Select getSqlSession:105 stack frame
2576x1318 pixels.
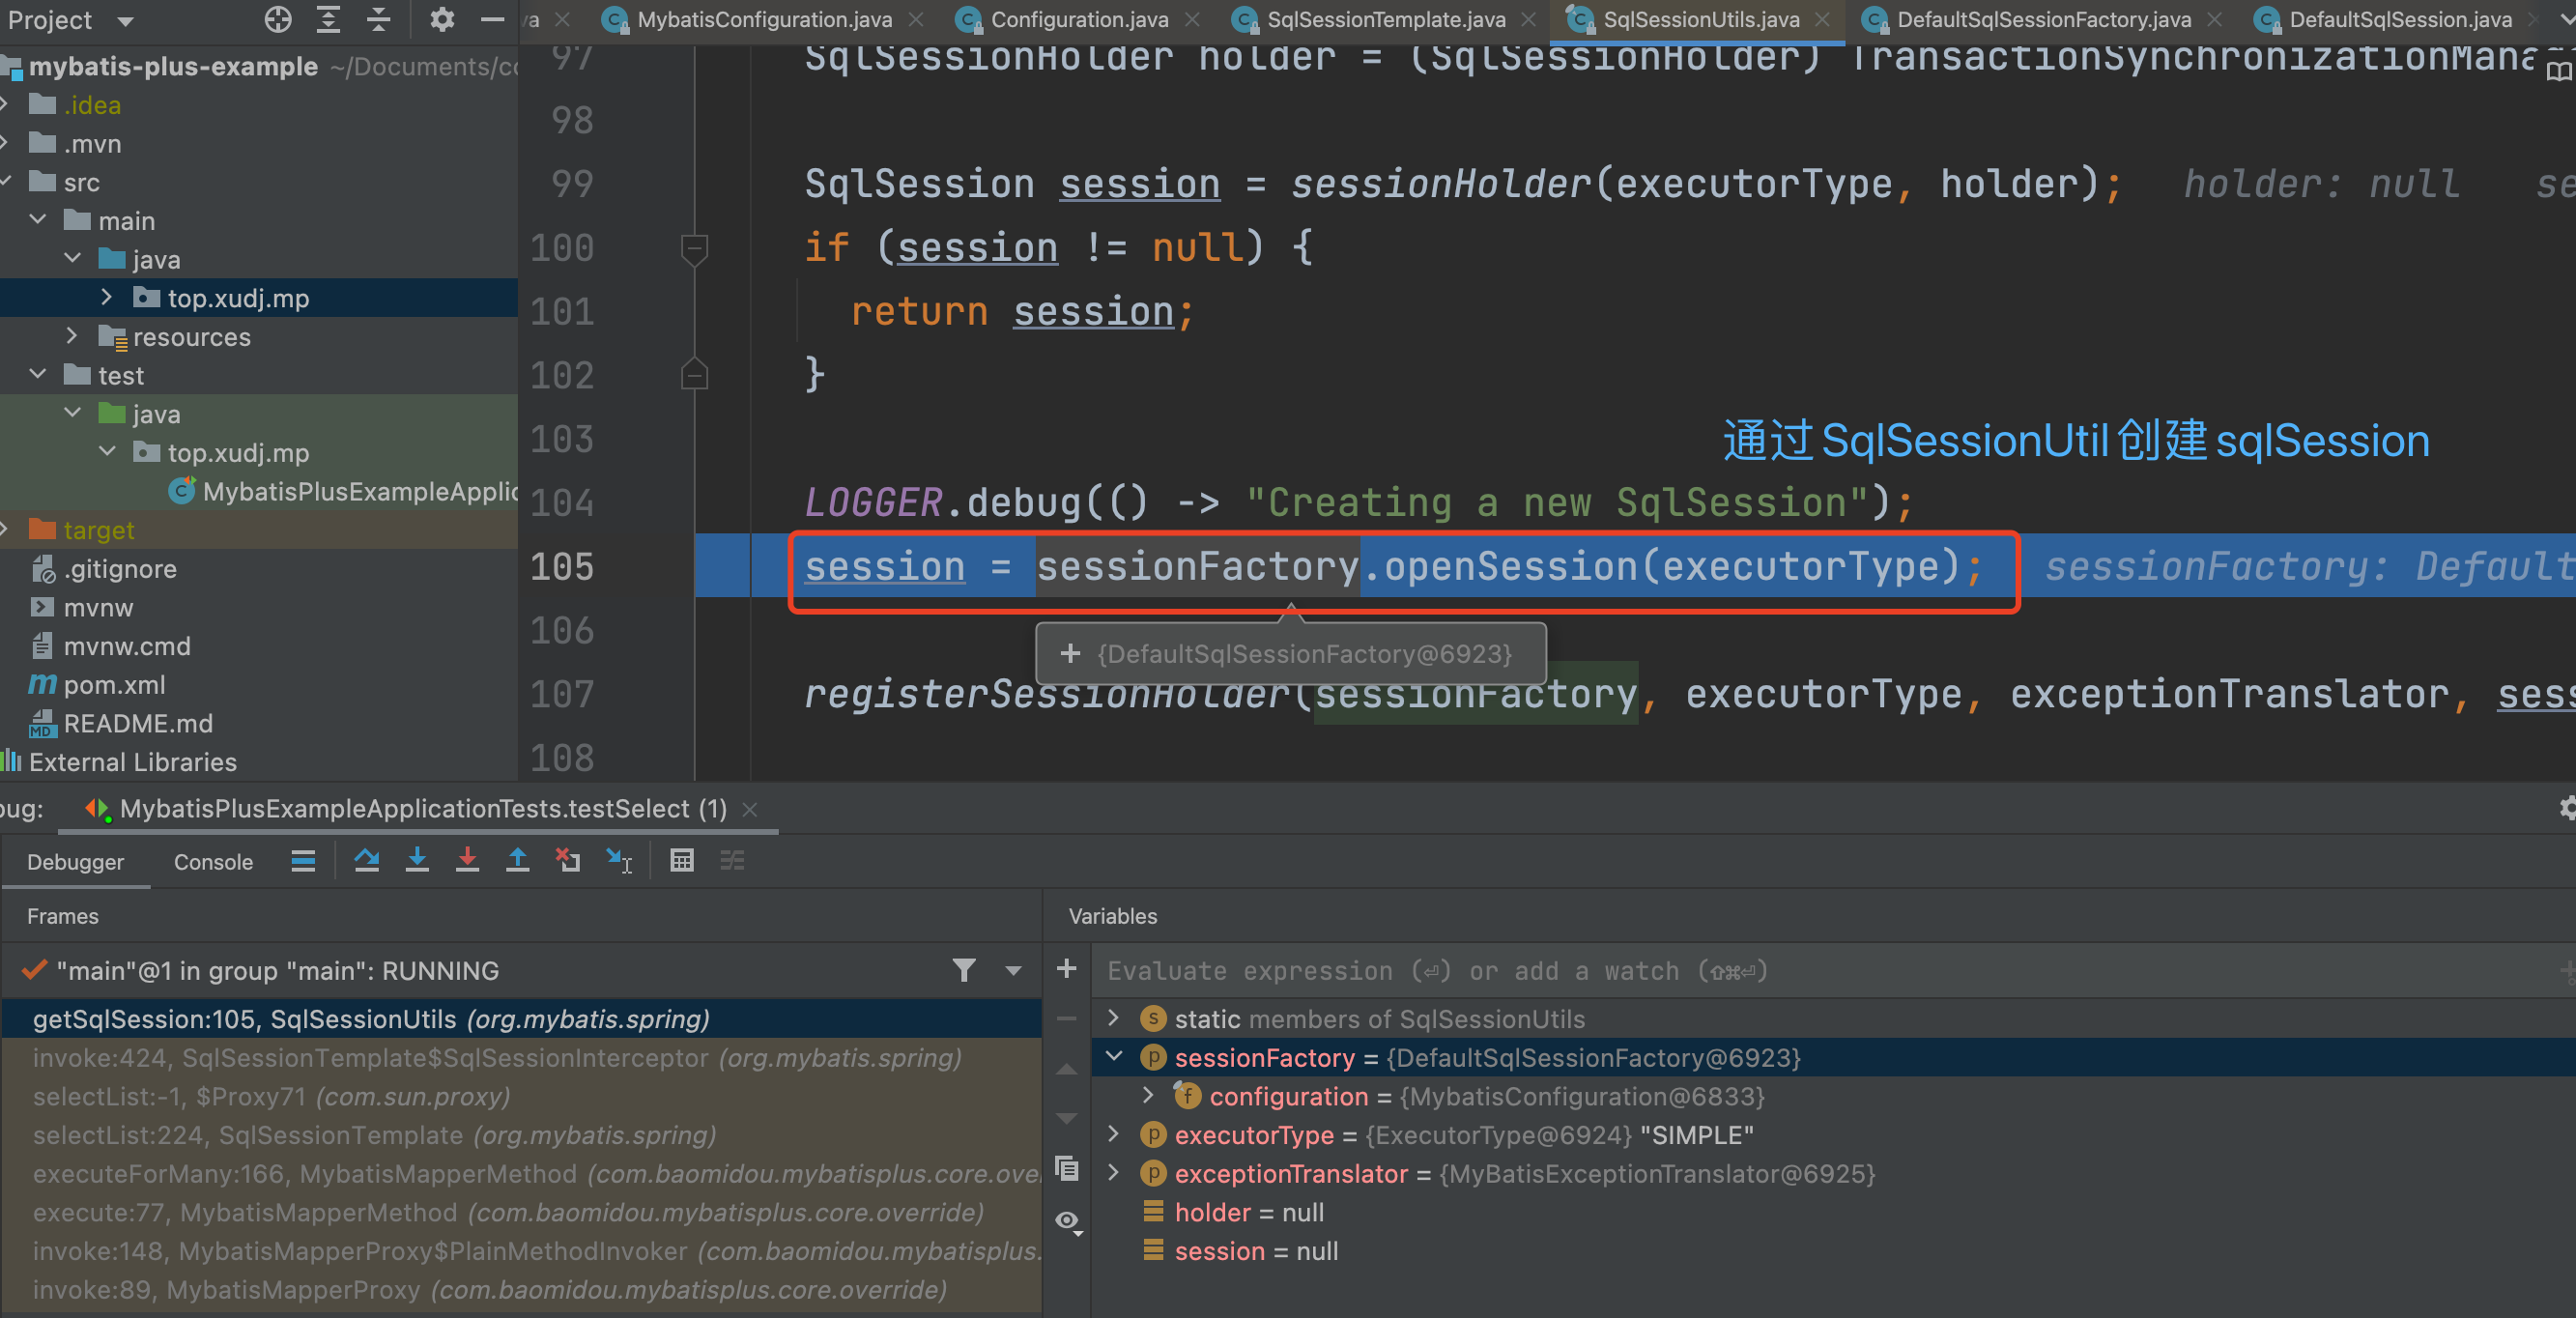pyautogui.click(x=521, y=1019)
